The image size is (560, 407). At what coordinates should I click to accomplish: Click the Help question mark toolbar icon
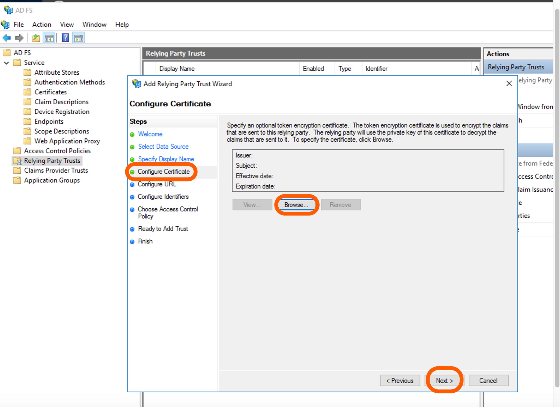pyautogui.click(x=65, y=38)
